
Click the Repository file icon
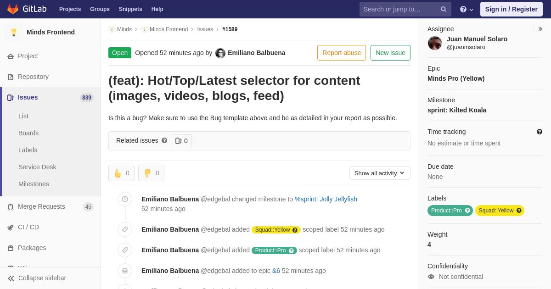(11, 77)
